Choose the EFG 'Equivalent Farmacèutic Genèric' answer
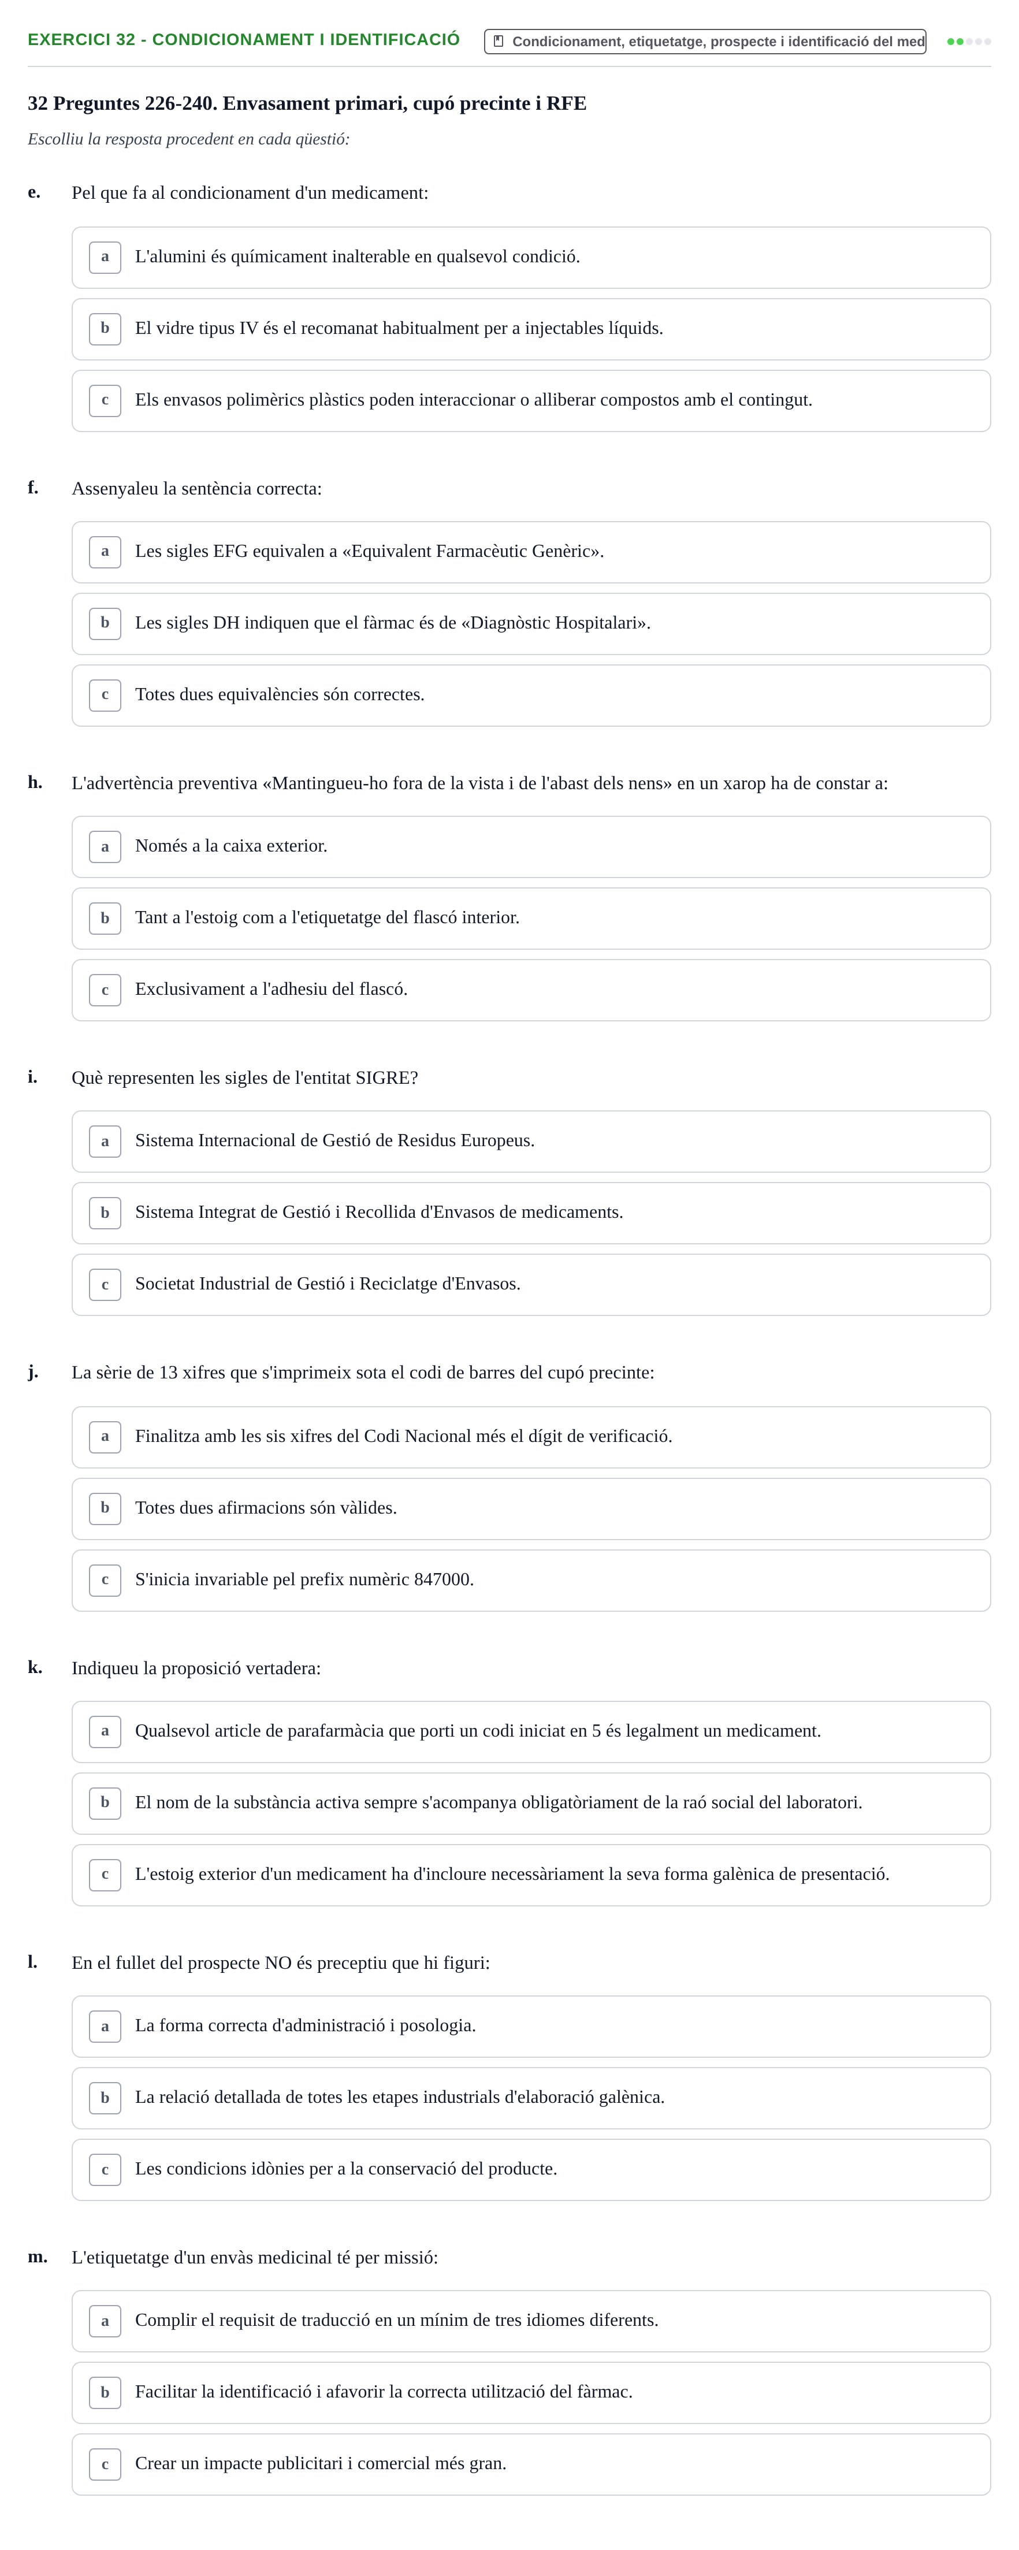The image size is (1019, 2550). point(531,552)
